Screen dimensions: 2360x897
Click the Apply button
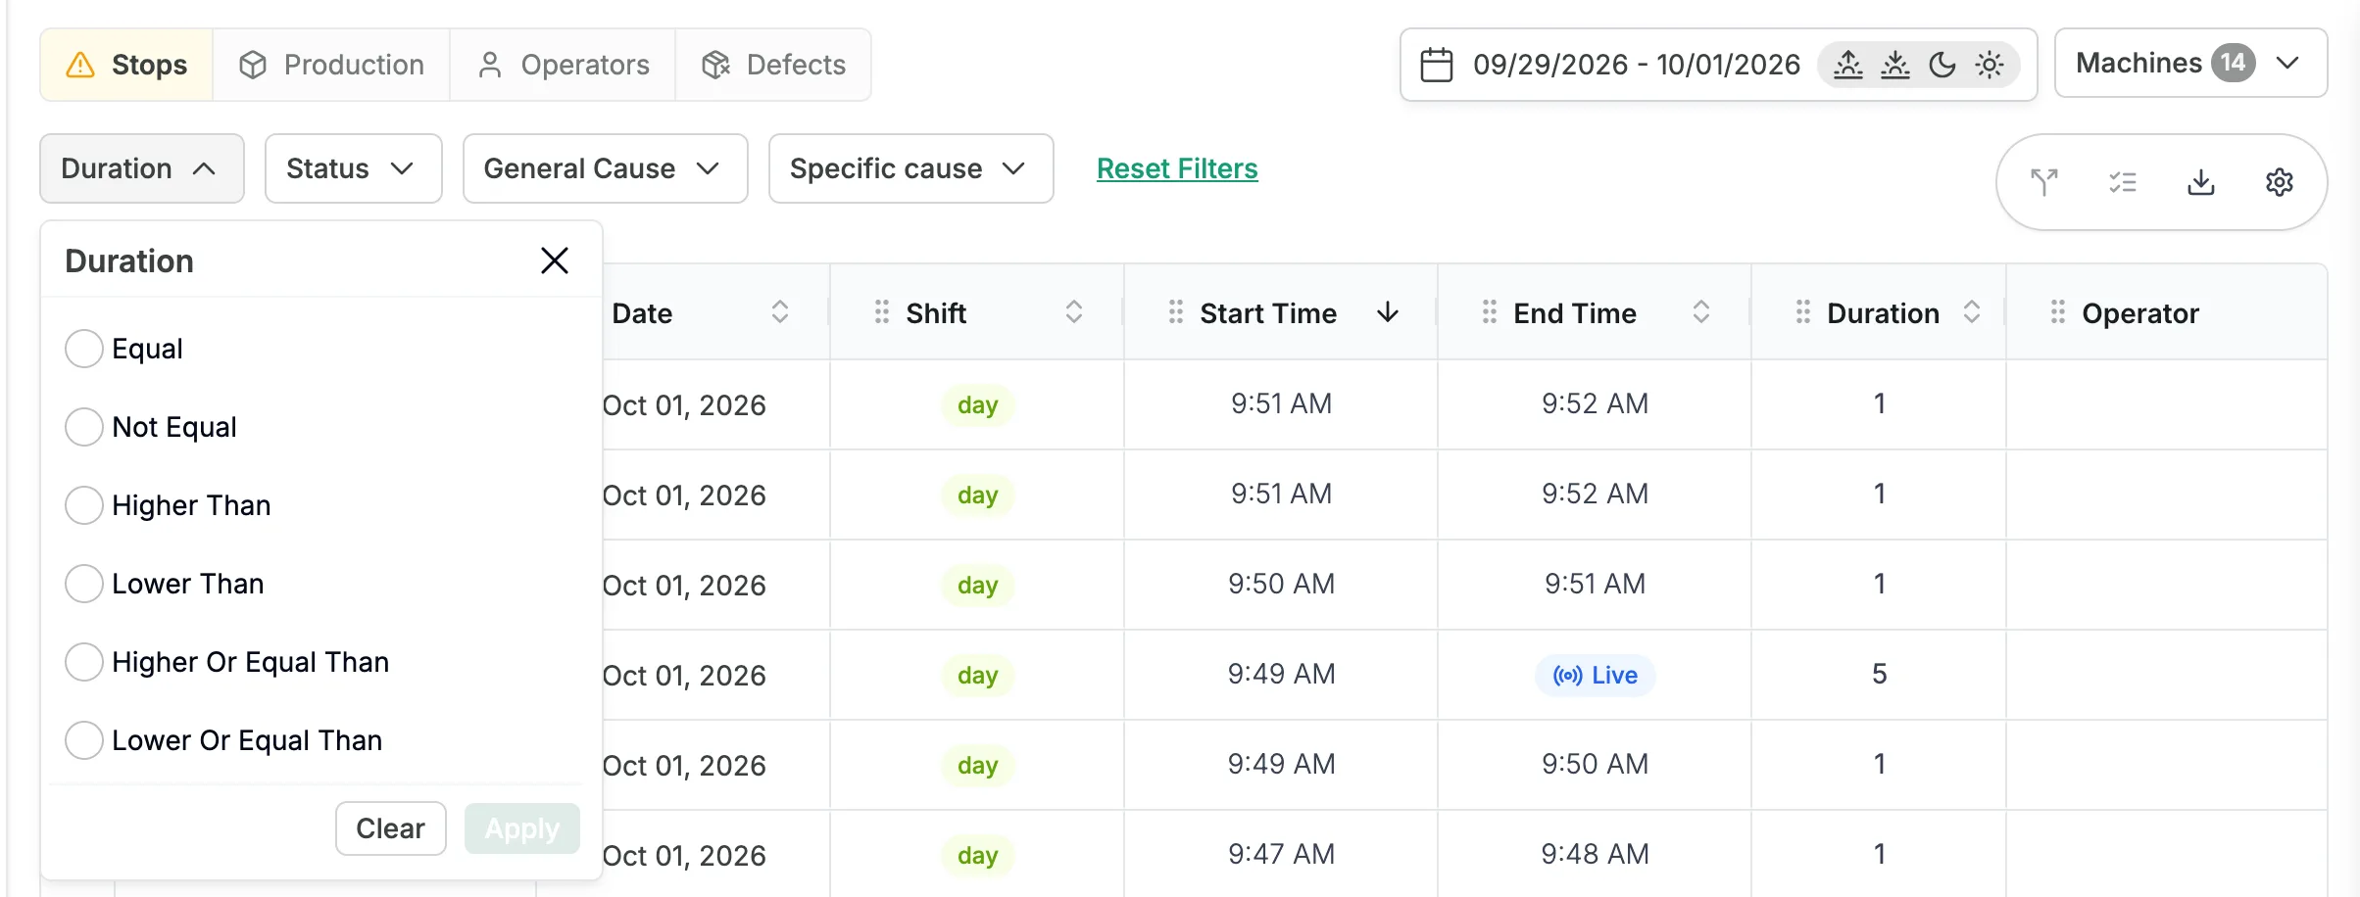(522, 828)
